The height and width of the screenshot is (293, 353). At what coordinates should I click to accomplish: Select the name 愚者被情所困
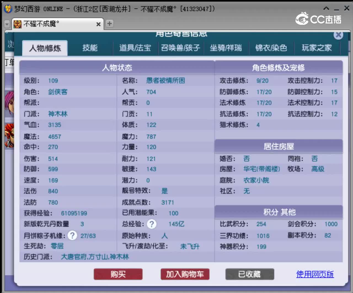165,81
